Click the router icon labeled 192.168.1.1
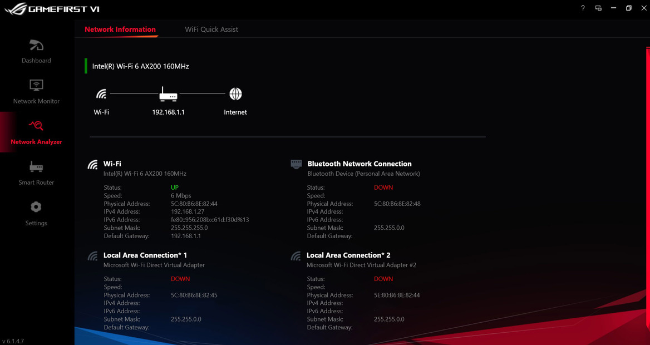650x345 pixels. click(x=168, y=94)
